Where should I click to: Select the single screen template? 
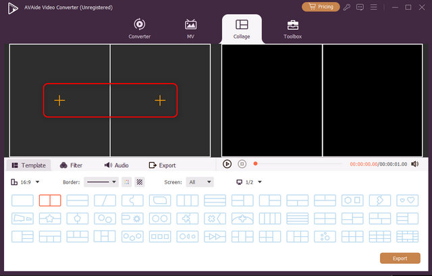pos(22,200)
